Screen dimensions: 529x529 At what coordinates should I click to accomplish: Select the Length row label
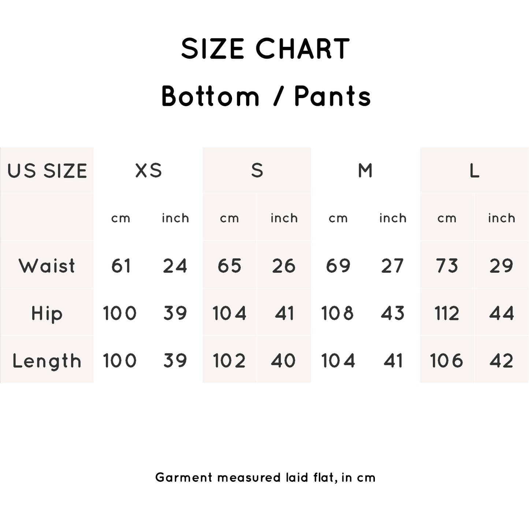click(47, 361)
